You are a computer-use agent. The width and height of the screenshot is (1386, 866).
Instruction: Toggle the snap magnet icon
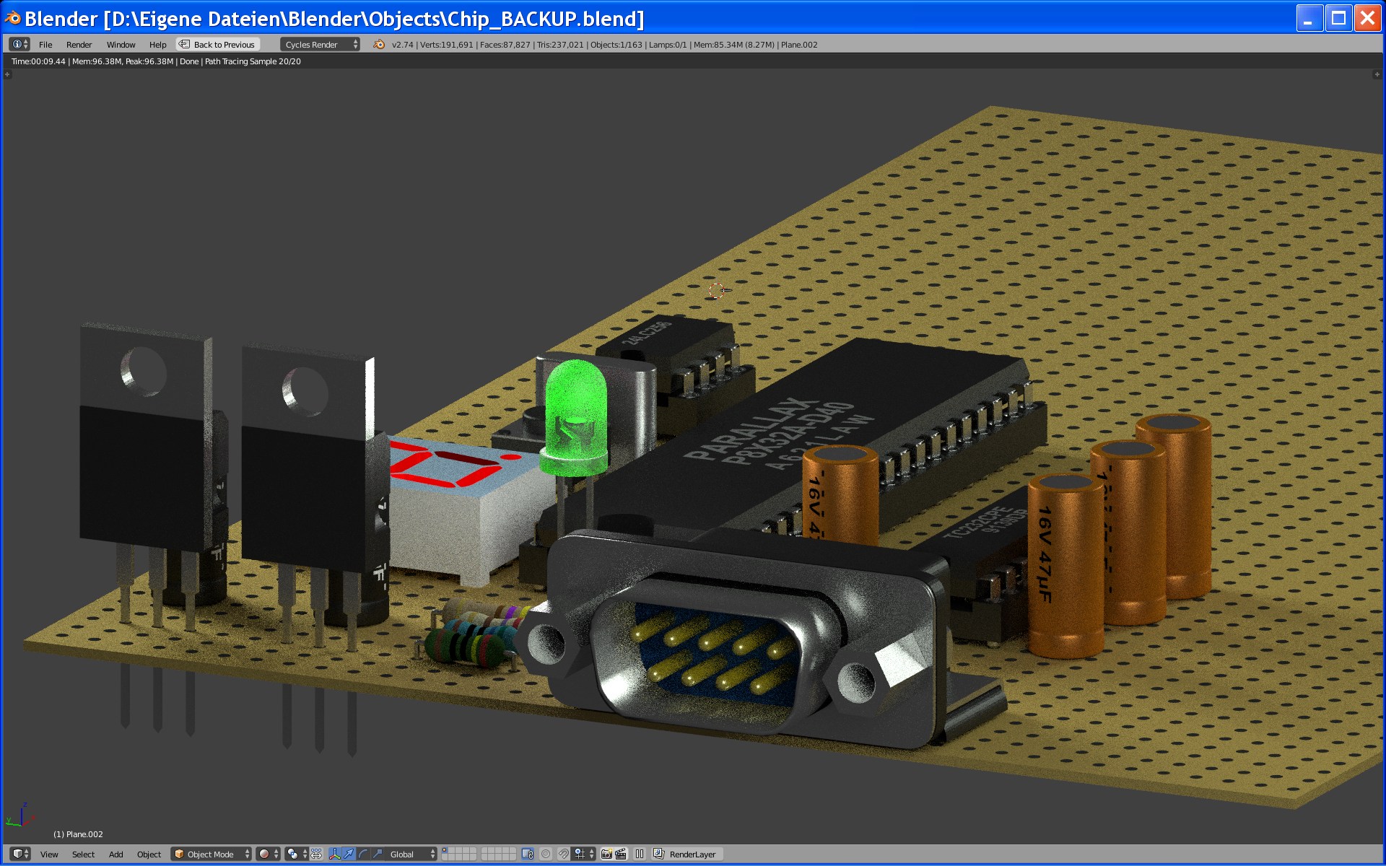click(x=564, y=854)
